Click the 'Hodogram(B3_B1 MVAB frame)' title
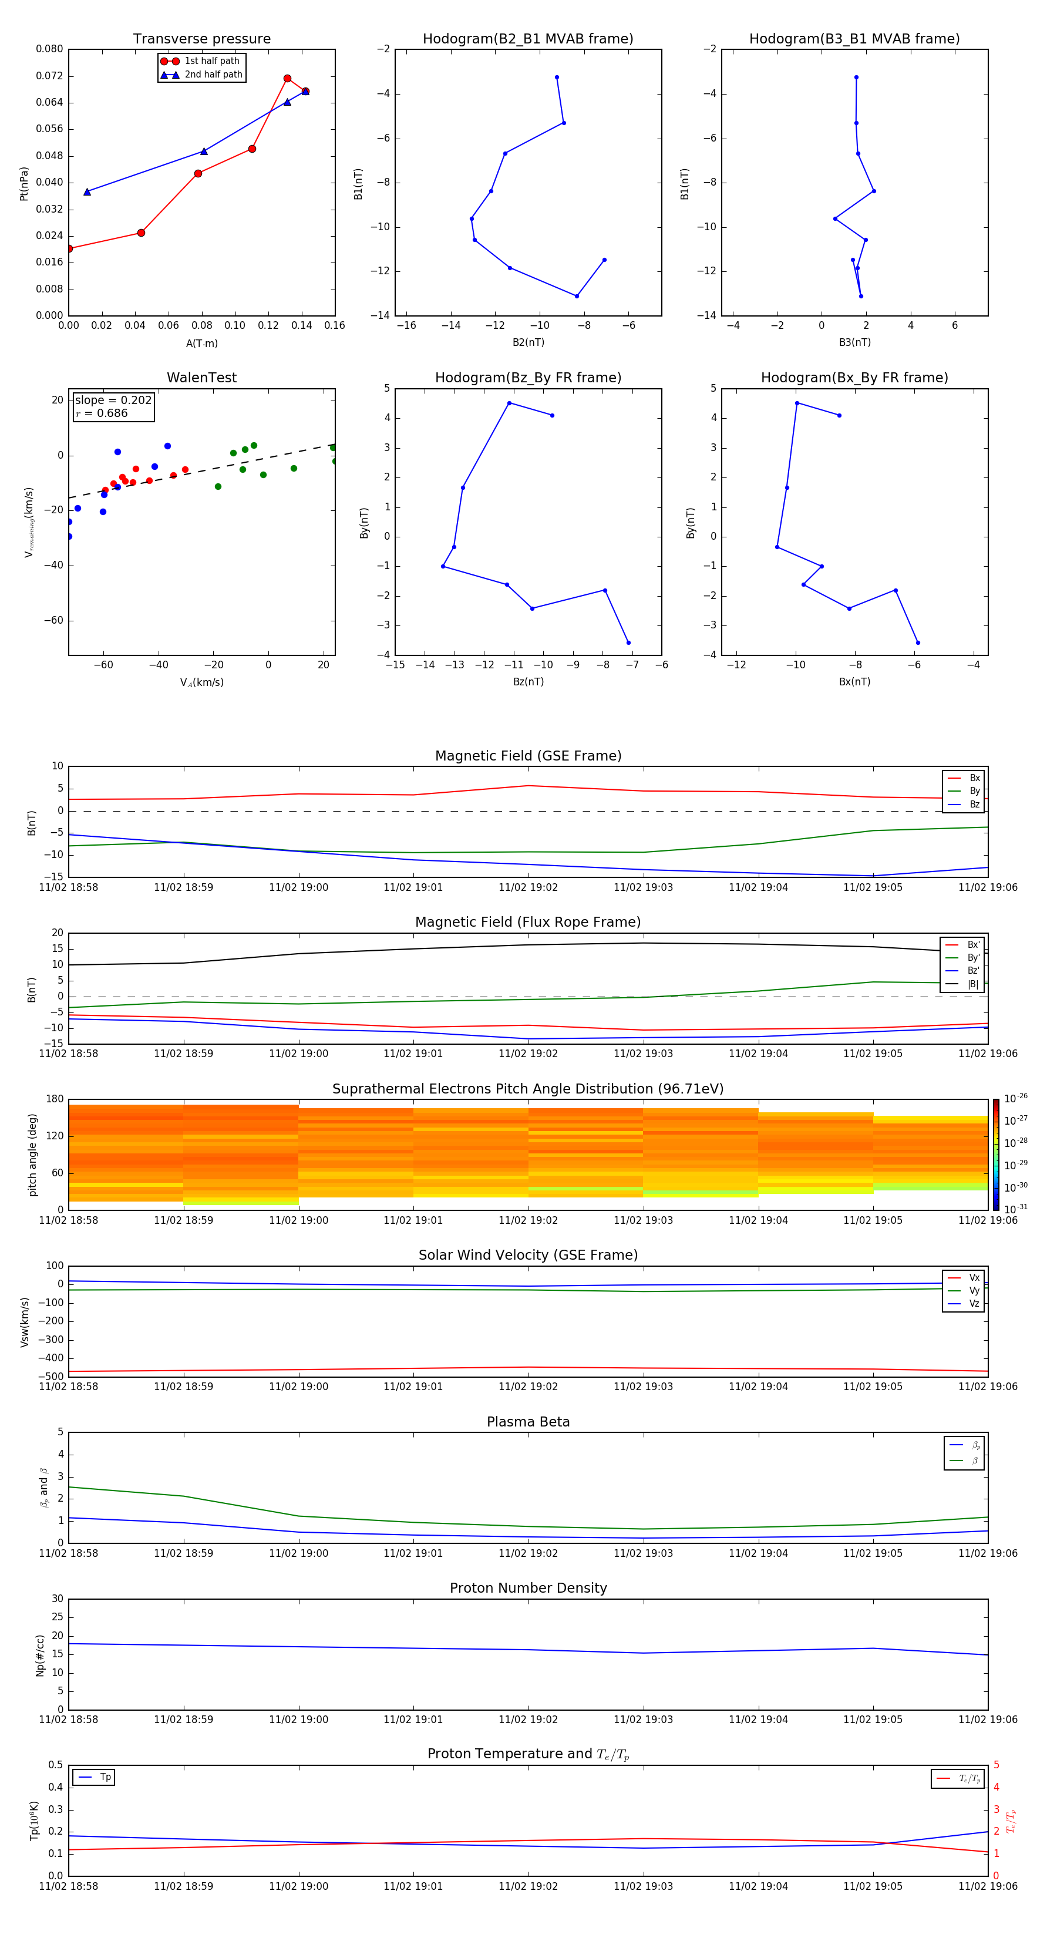Viewport: 1057px width, 1938px height. tap(854, 38)
